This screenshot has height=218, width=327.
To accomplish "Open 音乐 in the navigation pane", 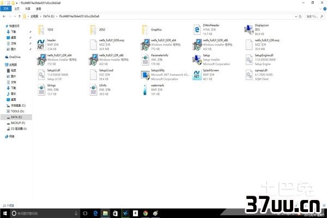I will pos(14,94).
